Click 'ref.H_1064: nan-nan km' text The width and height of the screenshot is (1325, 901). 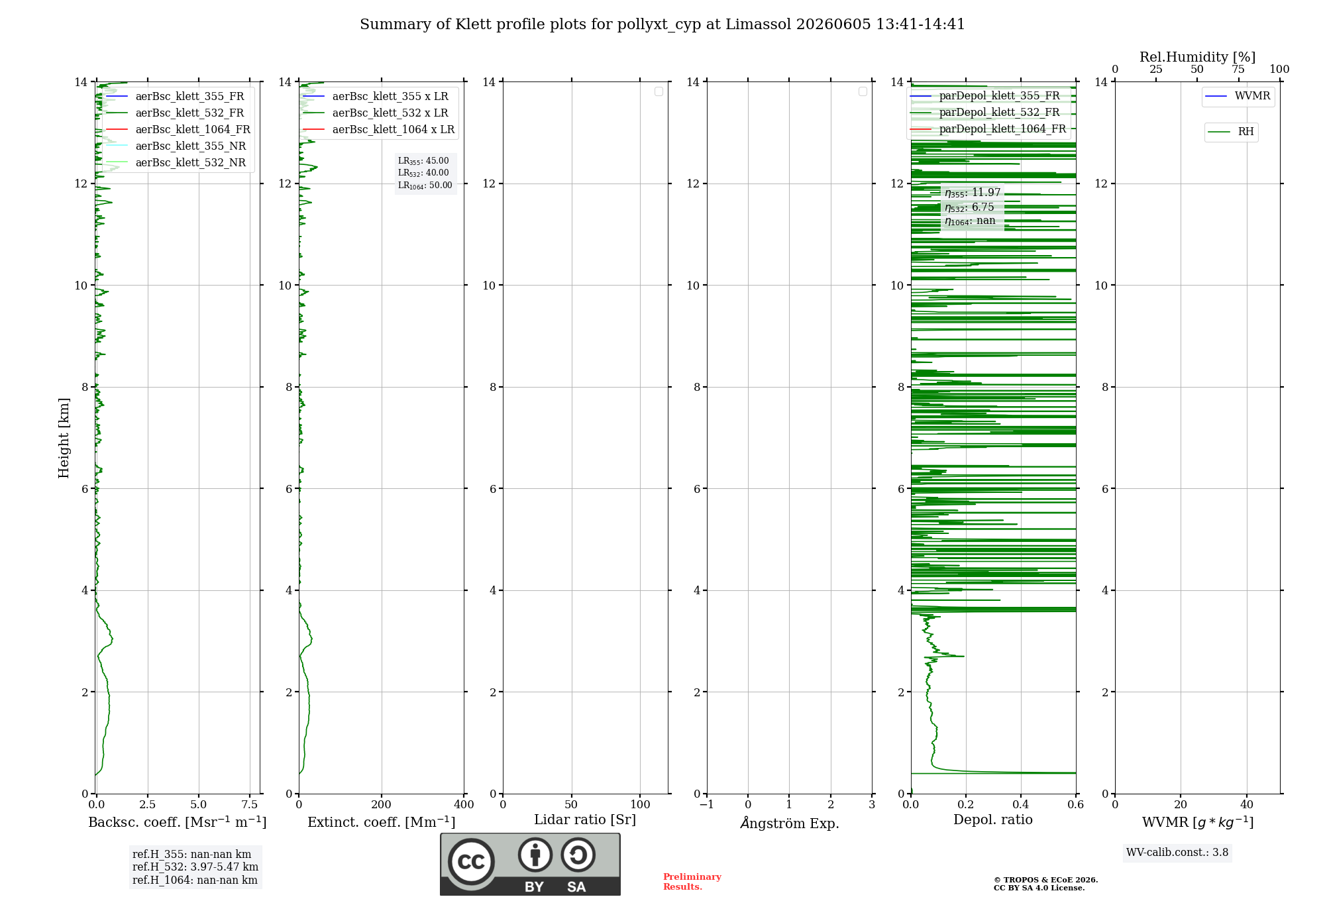tap(195, 880)
